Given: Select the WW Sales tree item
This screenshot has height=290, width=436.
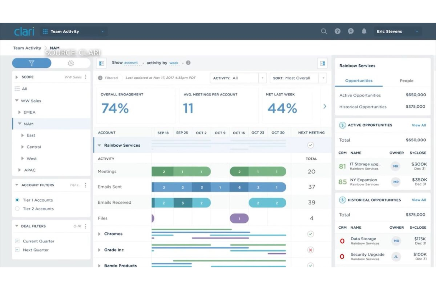Looking at the screenshot, I should point(31,101).
